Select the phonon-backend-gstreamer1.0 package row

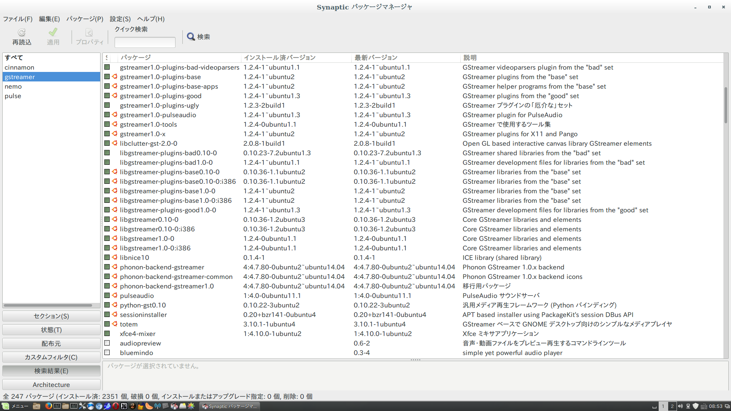413,286
